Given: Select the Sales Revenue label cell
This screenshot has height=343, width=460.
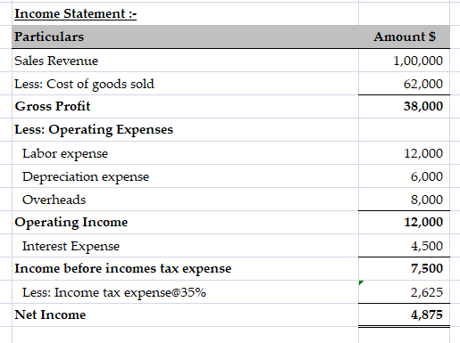Looking at the screenshot, I should click(x=185, y=61).
